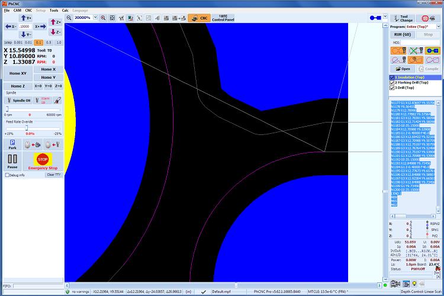Lower the Z axis with Z- arrow

point(55,32)
